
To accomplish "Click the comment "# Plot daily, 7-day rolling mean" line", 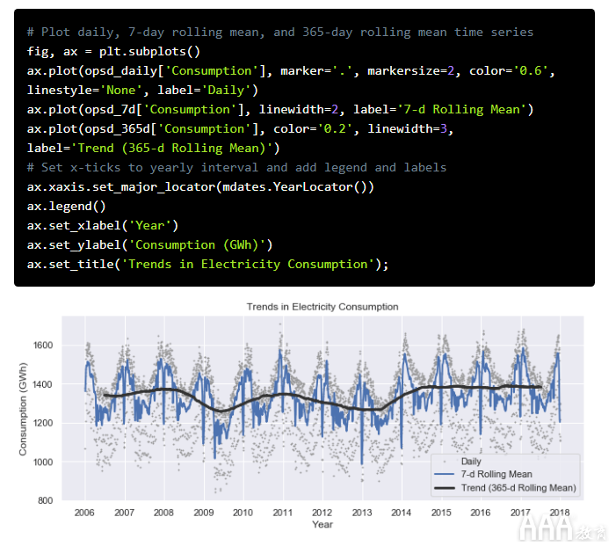I will [x=280, y=33].
